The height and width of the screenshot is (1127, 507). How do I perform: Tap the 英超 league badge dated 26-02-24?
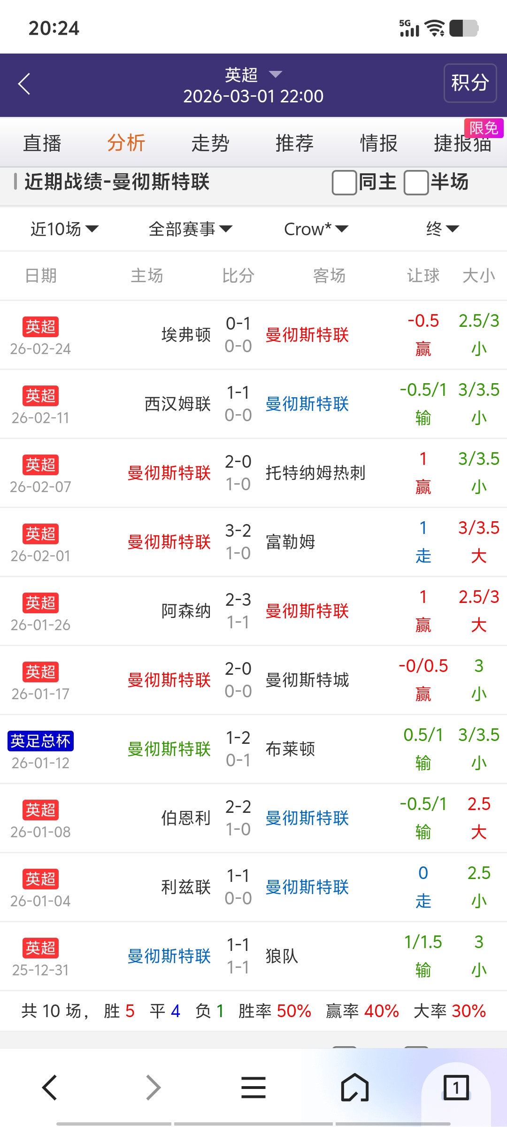[40, 326]
